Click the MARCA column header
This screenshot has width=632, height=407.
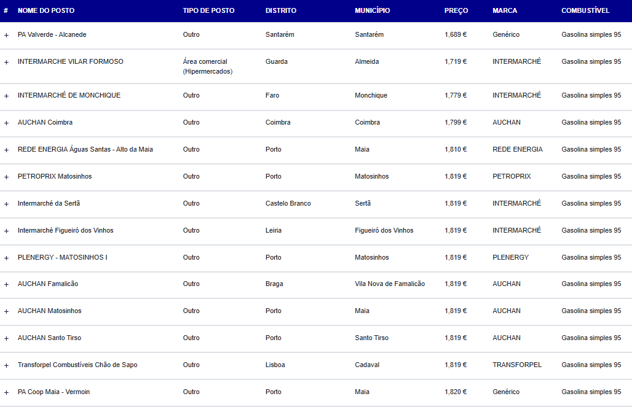pyautogui.click(x=505, y=10)
